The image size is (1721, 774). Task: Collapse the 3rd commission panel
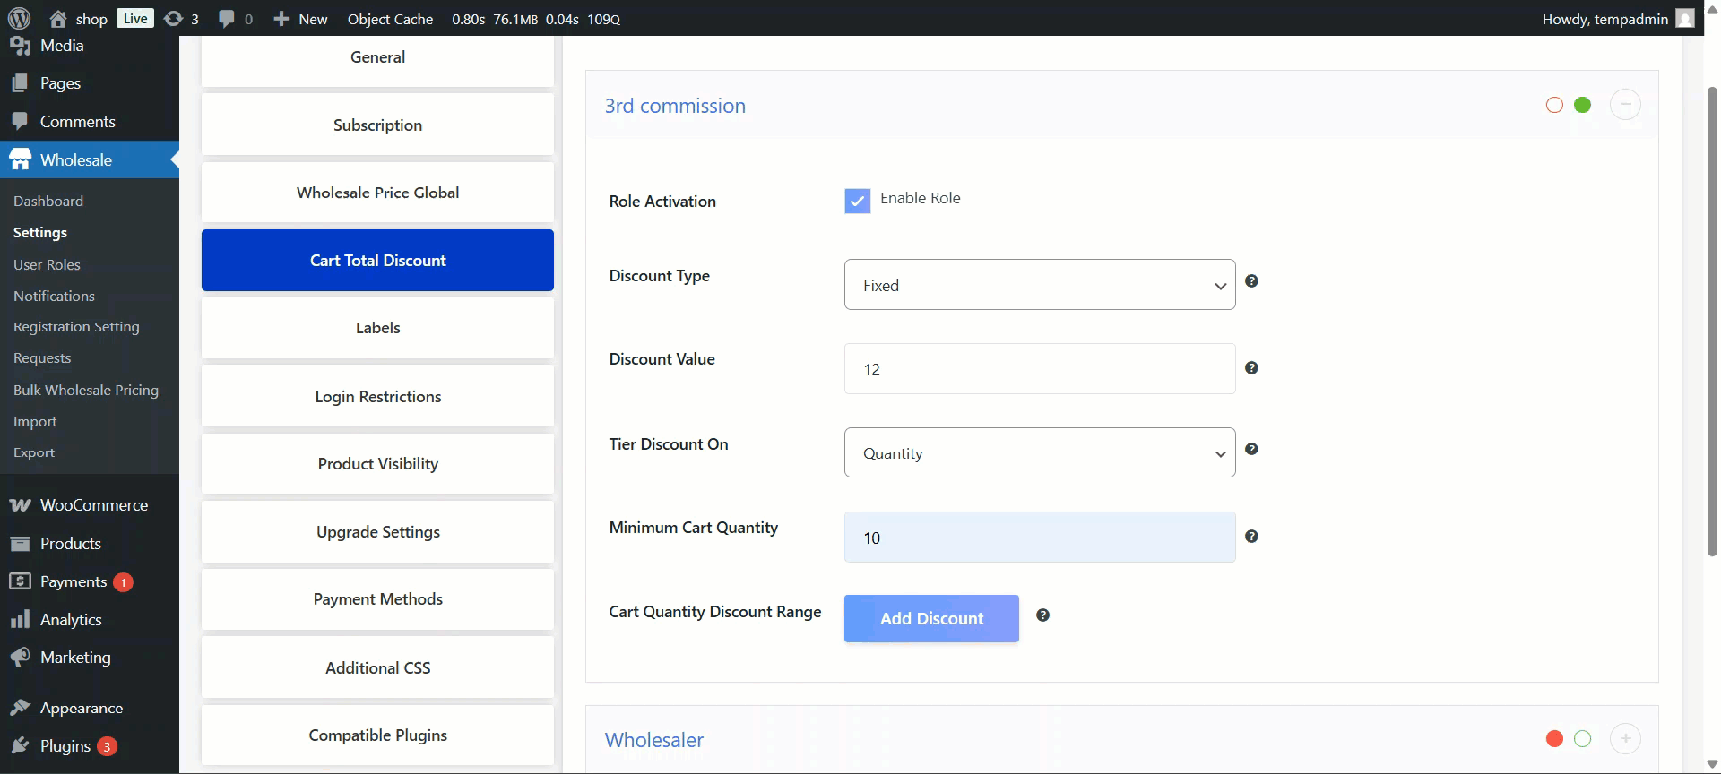point(1626,105)
